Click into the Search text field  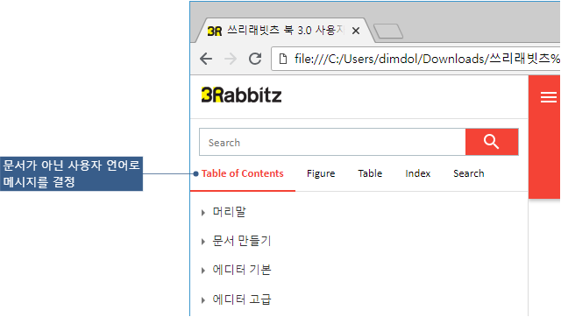tap(332, 142)
